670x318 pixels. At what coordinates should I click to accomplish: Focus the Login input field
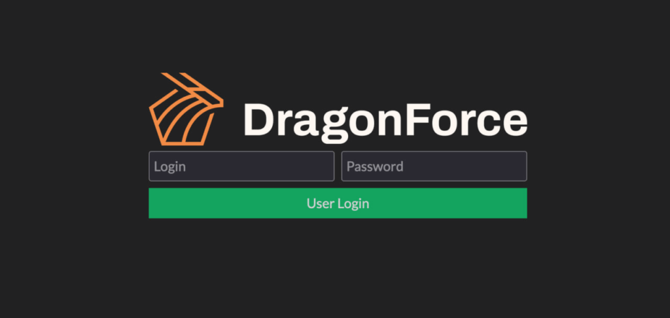(x=241, y=166)
